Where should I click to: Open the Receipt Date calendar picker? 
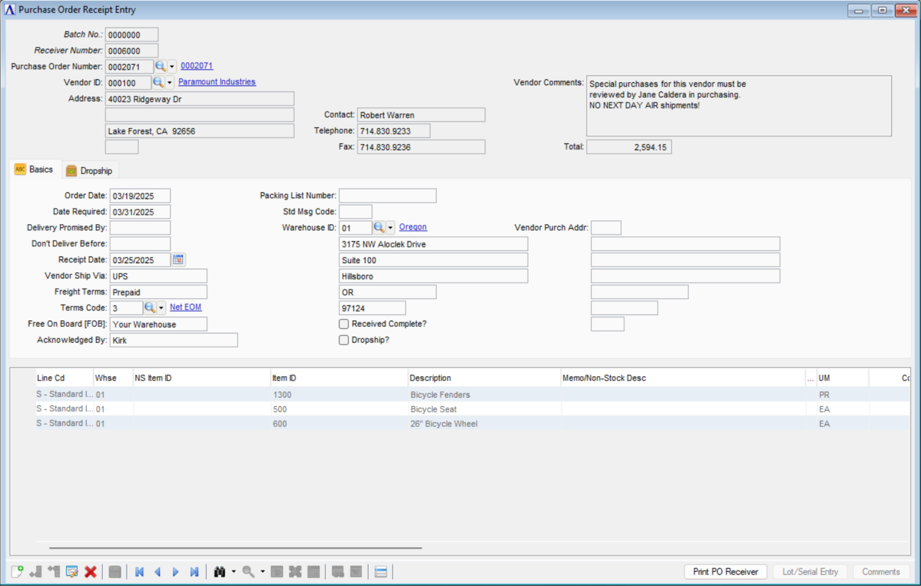(x=178, y=260)
